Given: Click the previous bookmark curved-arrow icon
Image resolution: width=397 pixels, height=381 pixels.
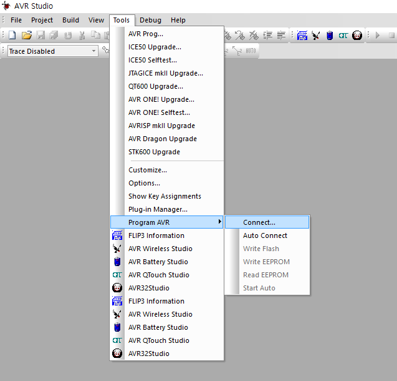Looking at the screenshot, I should click(239, 36).
